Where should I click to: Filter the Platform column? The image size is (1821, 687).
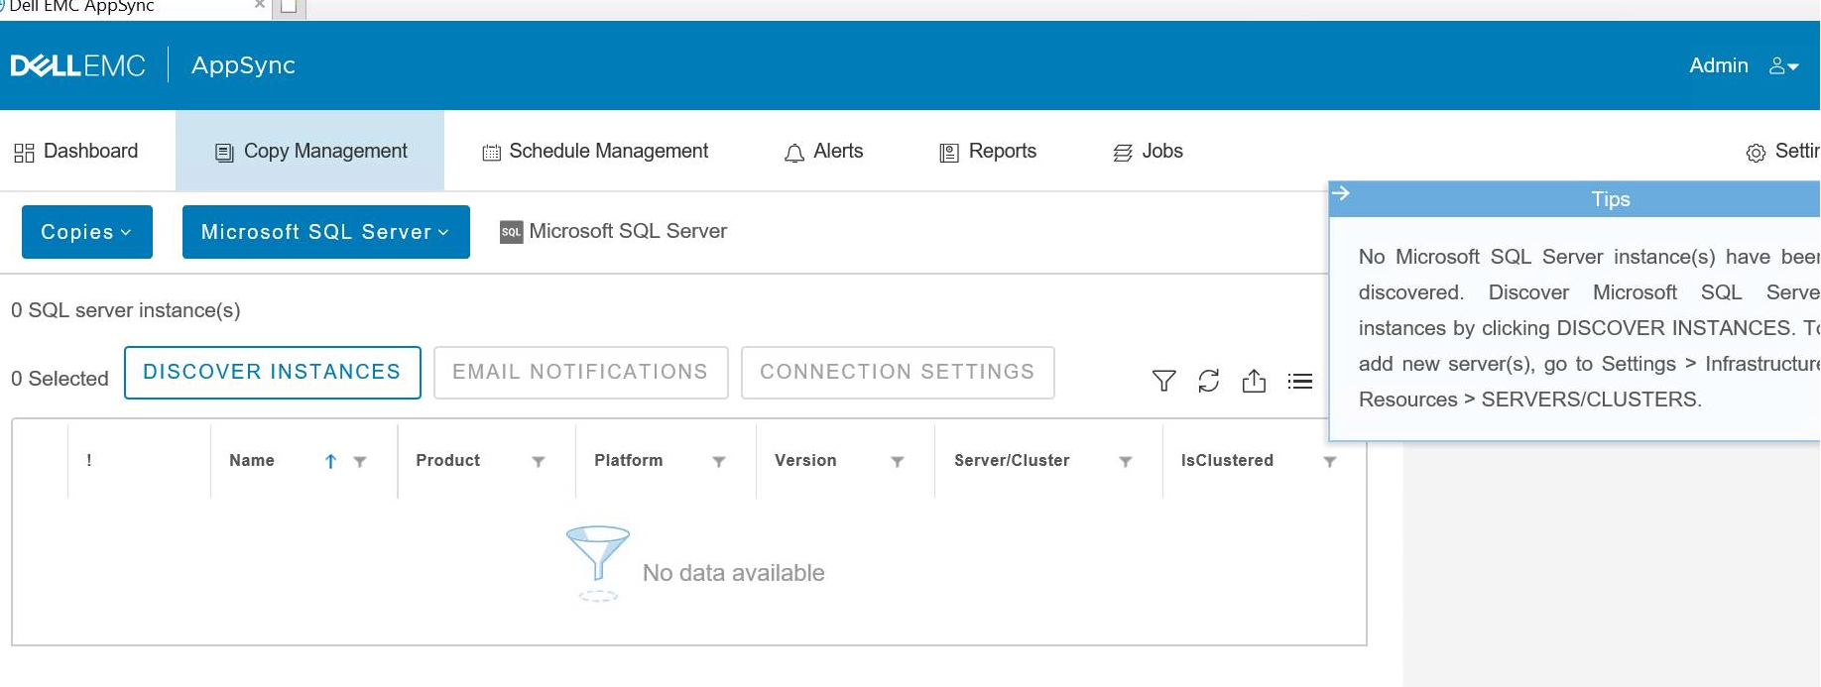coord(719,461)
